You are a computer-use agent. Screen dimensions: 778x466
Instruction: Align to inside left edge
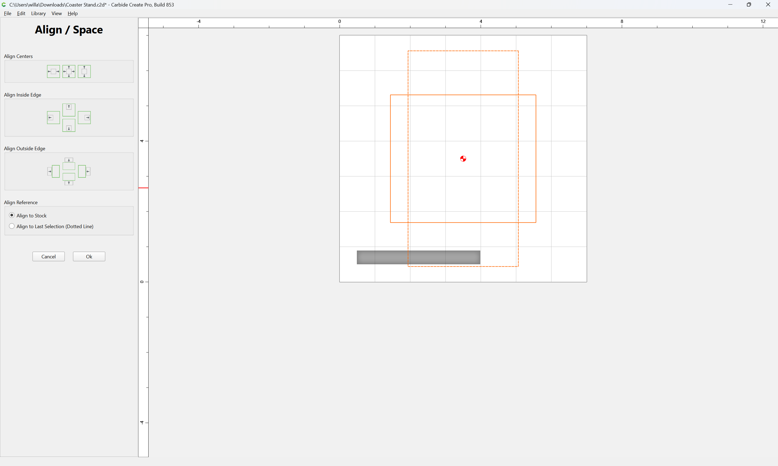[x=53, y=117]
